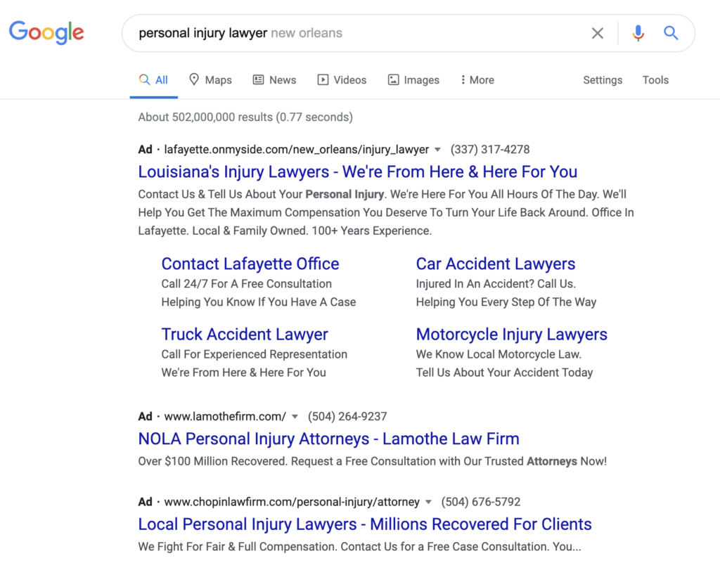Screen dimensions: 720x568
Task: Click inside the search query text field
Action: pos(352,33)
